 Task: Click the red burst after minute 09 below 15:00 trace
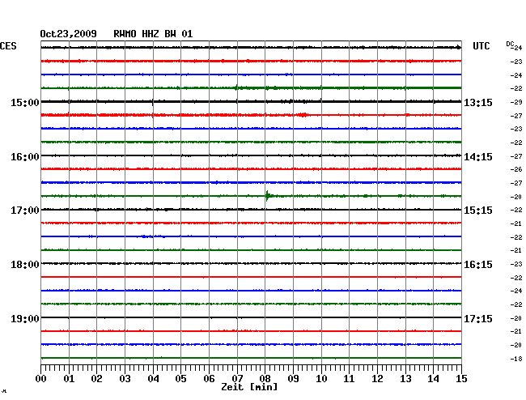pyautogui.click(x=303, y=115)
